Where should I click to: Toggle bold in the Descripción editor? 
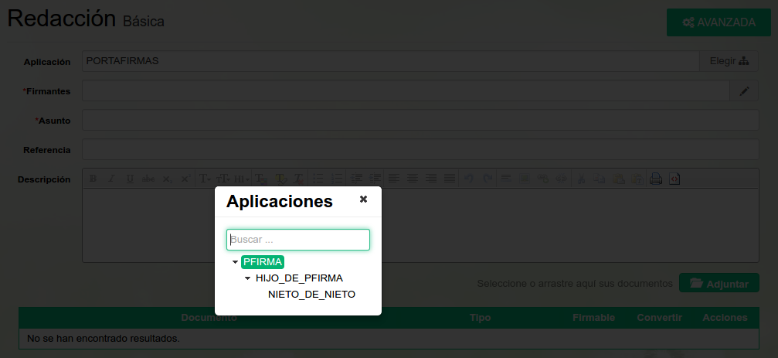point(93,179)
